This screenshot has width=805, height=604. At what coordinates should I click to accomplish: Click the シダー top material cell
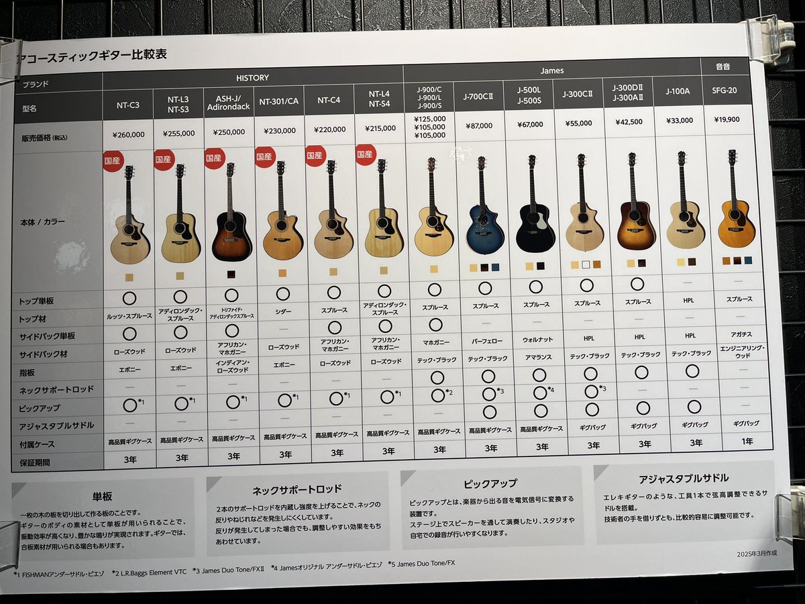[282, 311]
